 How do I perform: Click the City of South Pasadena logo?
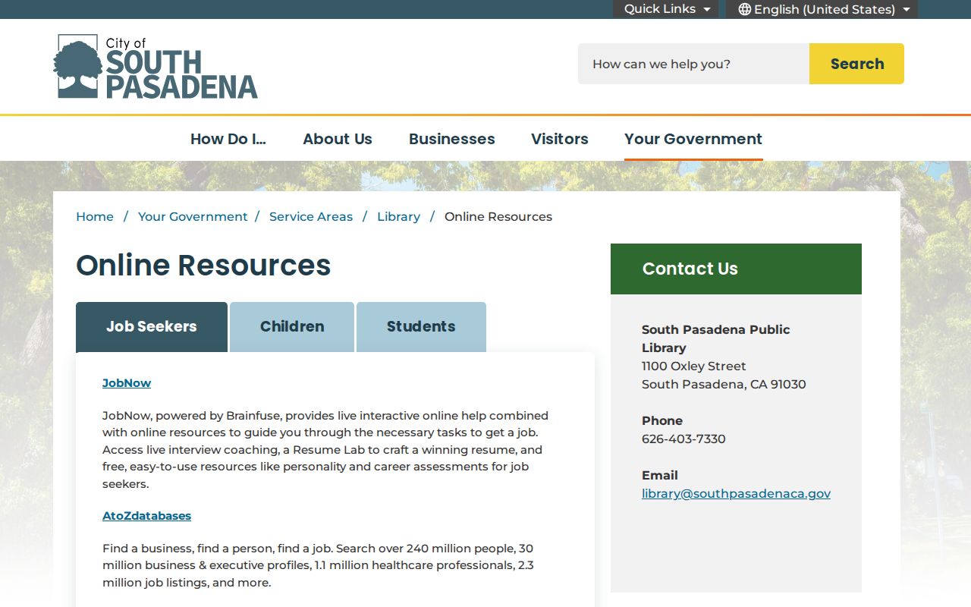pos(156,66)
